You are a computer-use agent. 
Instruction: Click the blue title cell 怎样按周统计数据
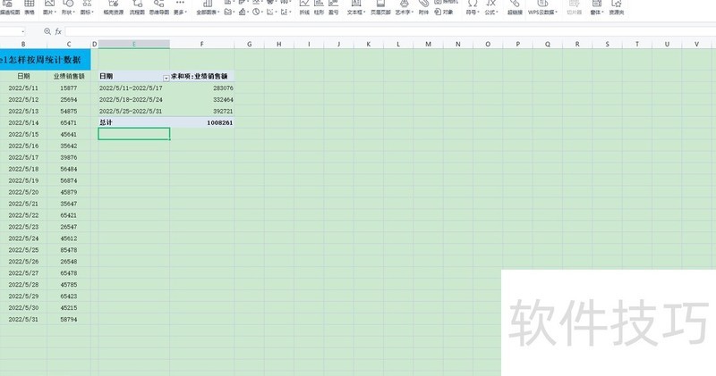[46, 60]
